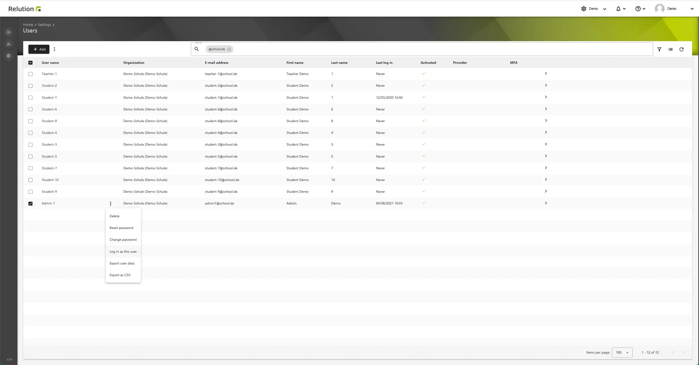
Task: Open details arrow for Student-9
Action: click(x=546, y=191)
